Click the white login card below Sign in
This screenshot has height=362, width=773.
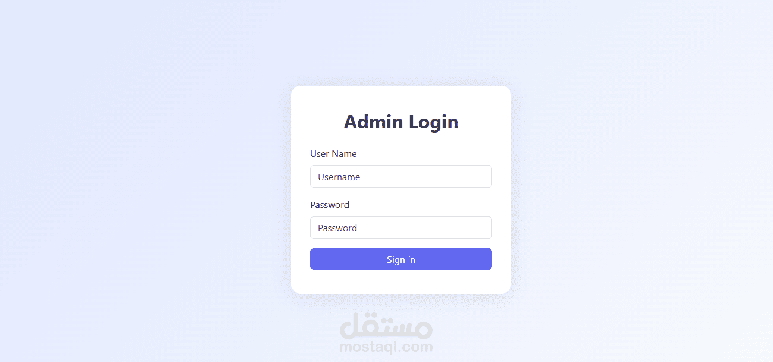coord(401,282)
